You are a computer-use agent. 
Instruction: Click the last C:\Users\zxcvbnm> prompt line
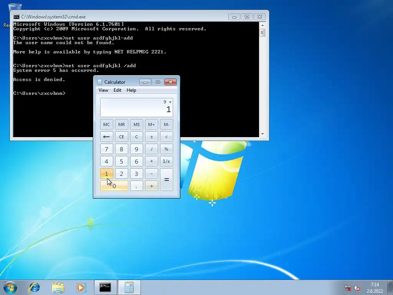39,93
